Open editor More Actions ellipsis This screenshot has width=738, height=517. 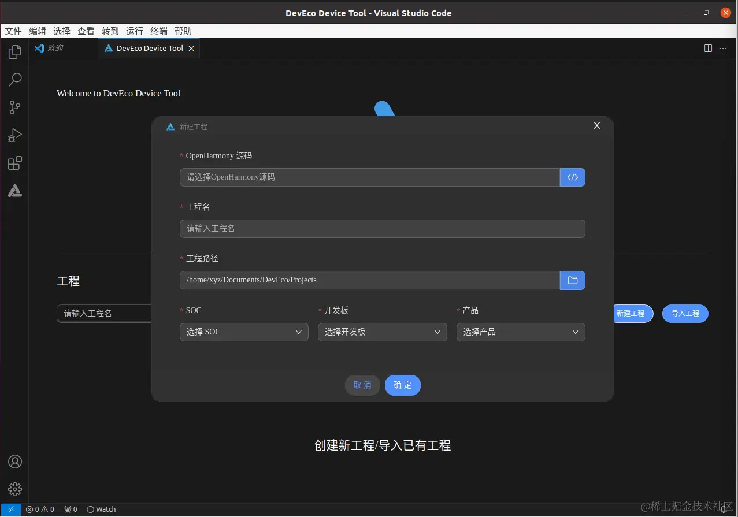point(723,49)
